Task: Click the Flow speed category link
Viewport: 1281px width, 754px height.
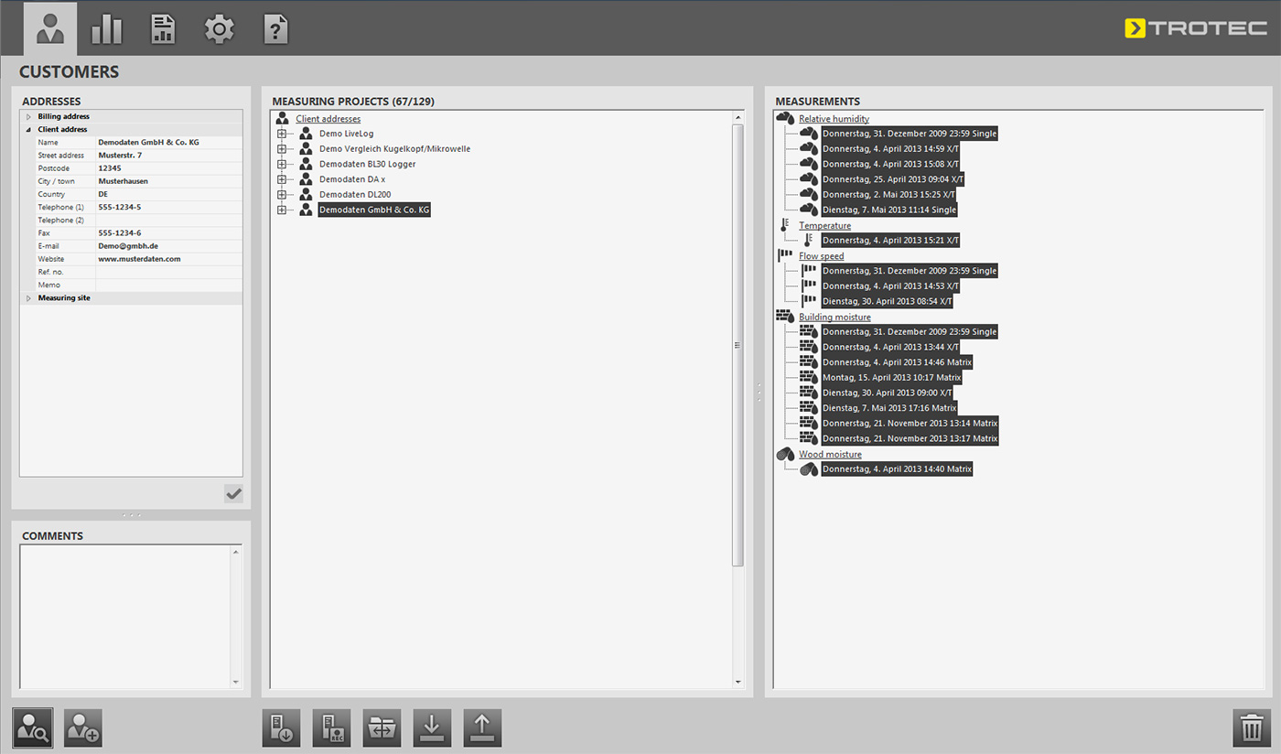Action: coord(822,256)
